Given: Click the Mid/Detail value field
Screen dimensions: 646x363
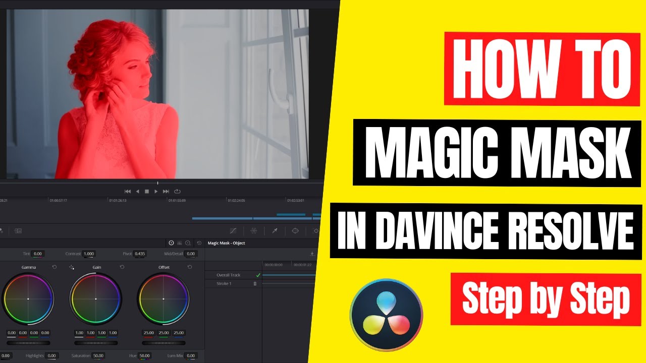Looking at the screenshot, I should 190,254.
